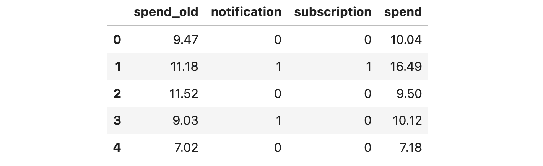Click the subscription value in row 1
The width and height of the screenshot is (543, 166).
tap(368, 67)
